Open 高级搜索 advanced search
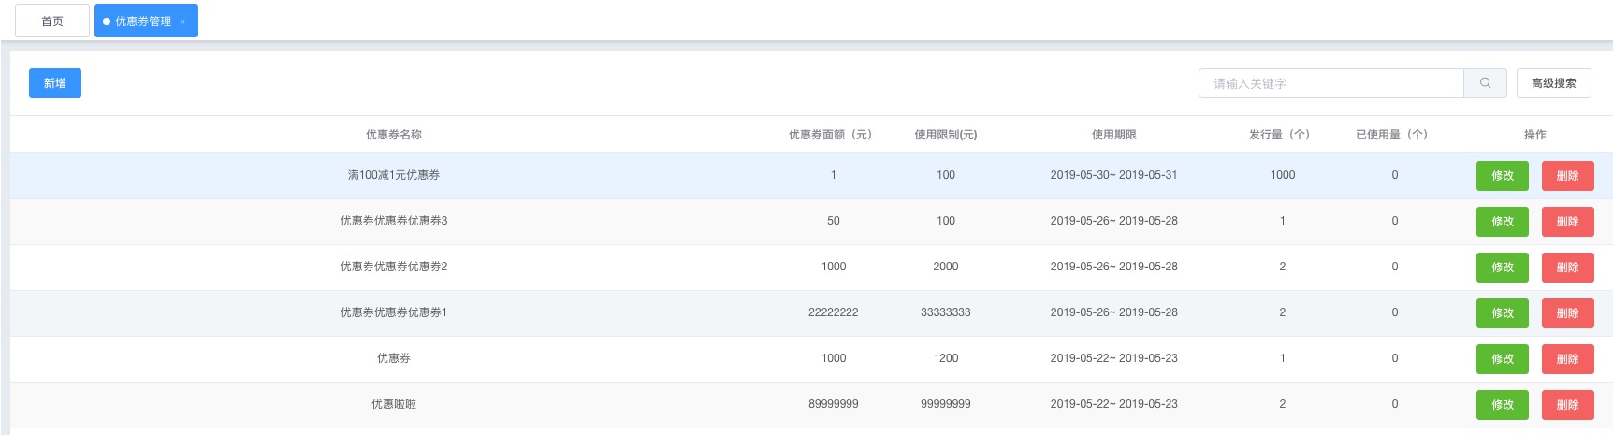Image resolution: width=1613 pixels, height=435 pixels. [x=1553, y=83]
